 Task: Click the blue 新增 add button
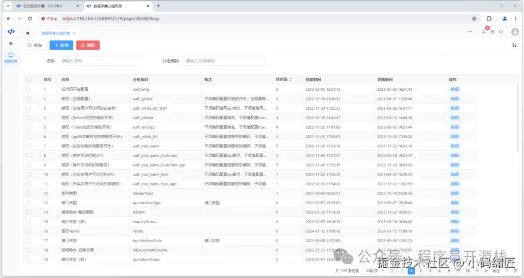point(62,45)
